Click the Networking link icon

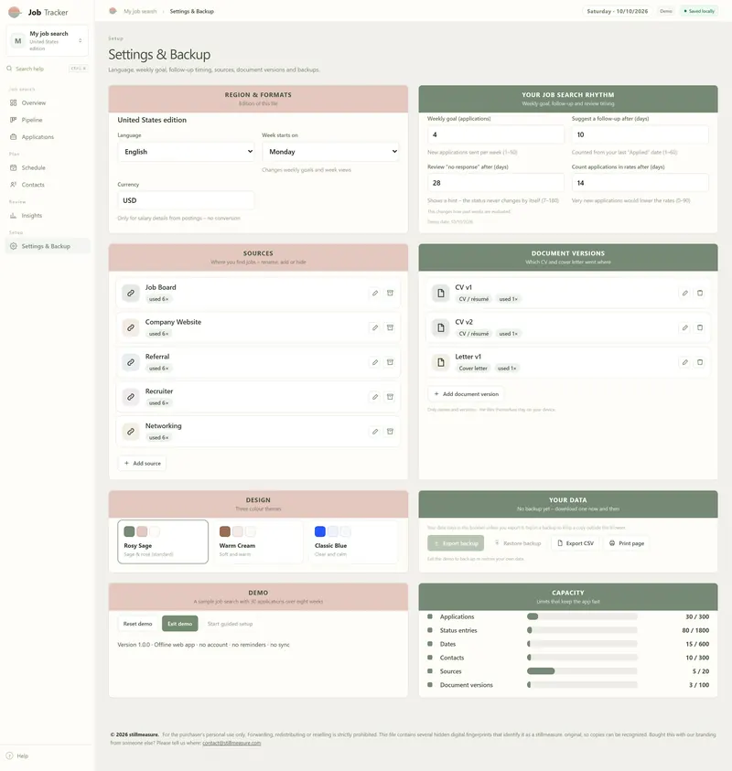(131, 432)
